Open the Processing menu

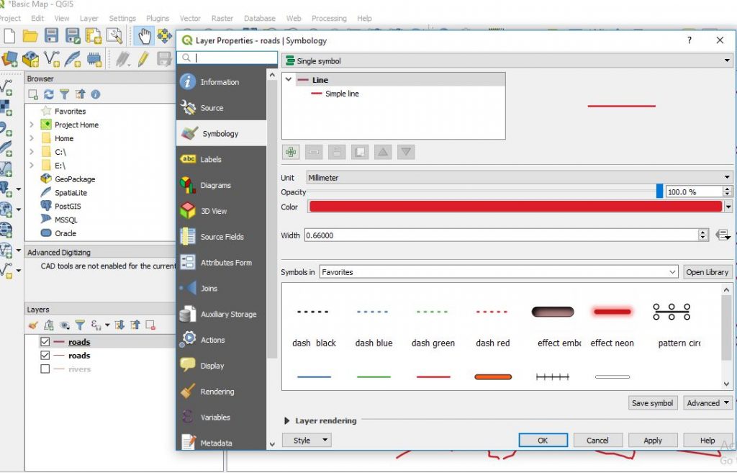pyautogui.click(x=329, y=18)
